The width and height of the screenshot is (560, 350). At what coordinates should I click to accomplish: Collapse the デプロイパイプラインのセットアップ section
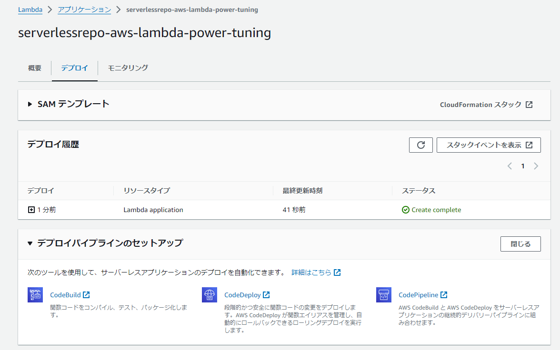[x=30, y=243]
